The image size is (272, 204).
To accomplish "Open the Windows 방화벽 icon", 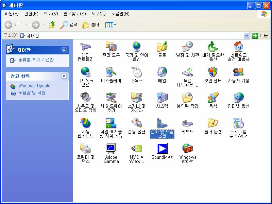I will tap(188, 149).
